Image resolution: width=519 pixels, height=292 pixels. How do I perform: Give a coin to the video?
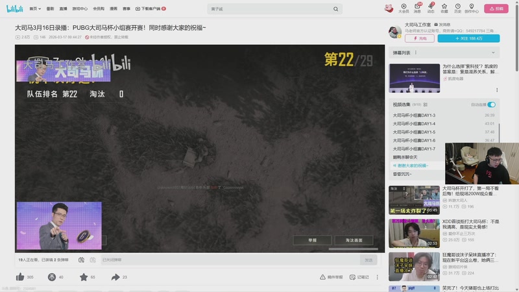coord(52,277)
